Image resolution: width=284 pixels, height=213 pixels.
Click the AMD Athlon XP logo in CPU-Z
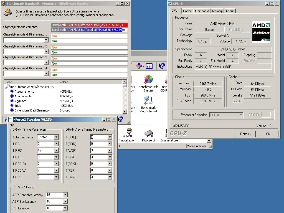coord(261,32)
